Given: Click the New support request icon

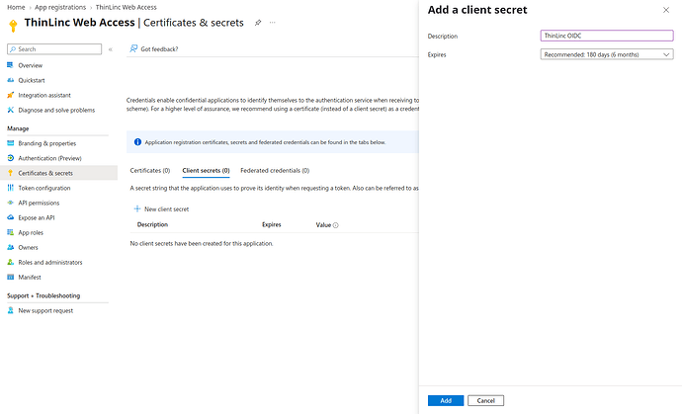Looking at the screenshot, I should (11, 310).
